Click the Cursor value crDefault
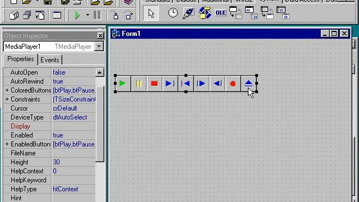Image resolution: width=359 pixels, height=202 pixels. pyautogui.click(x=65, y=108)
